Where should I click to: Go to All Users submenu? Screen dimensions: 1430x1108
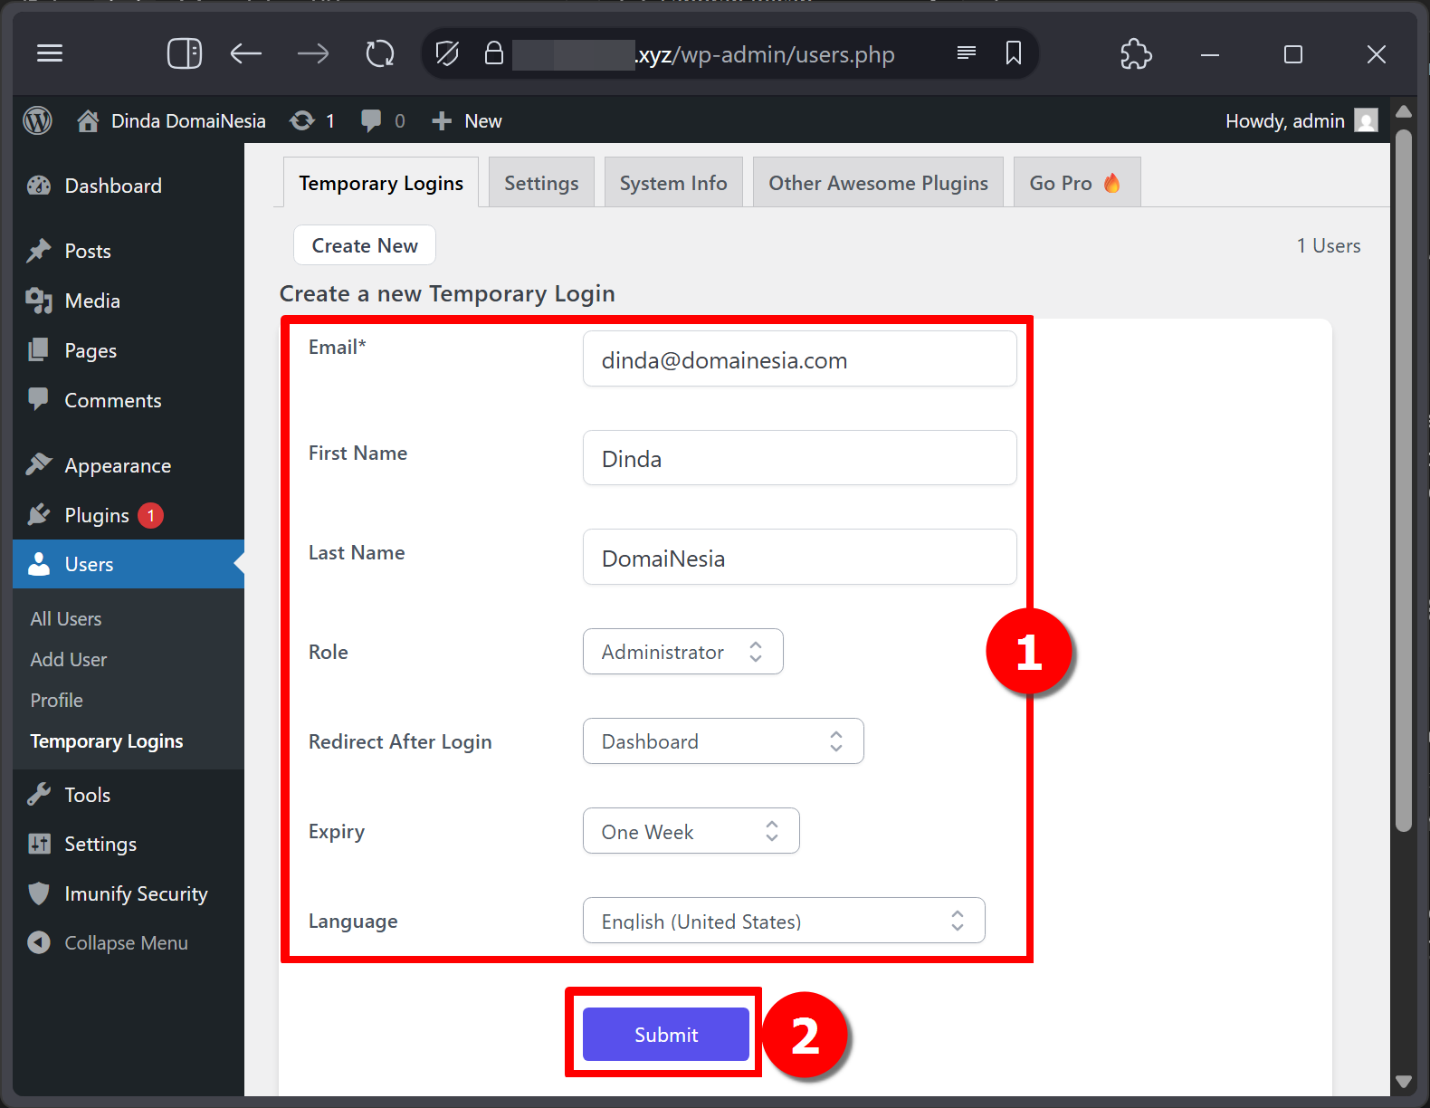click(66, 618)
